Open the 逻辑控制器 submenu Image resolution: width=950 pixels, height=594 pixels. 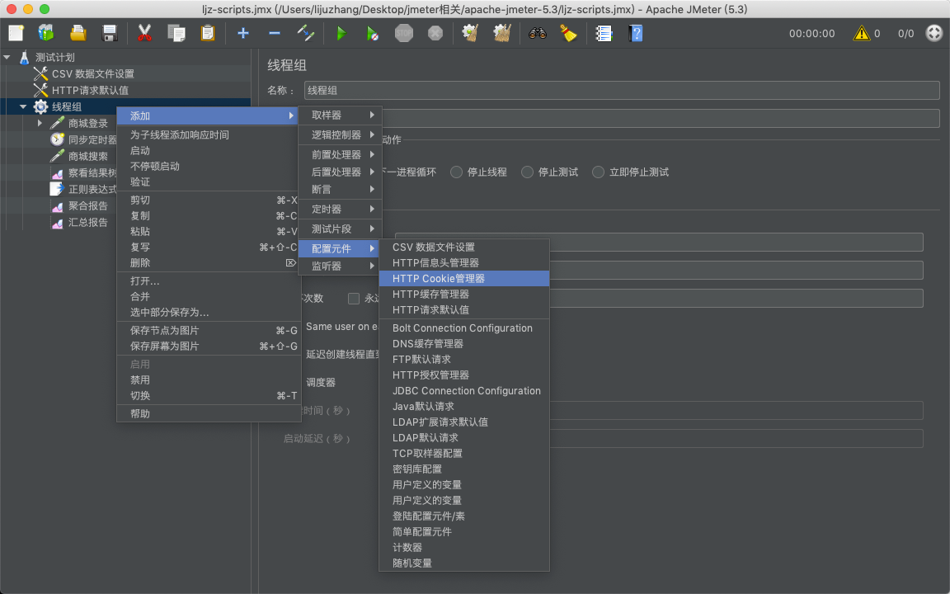tap(340, 134)
